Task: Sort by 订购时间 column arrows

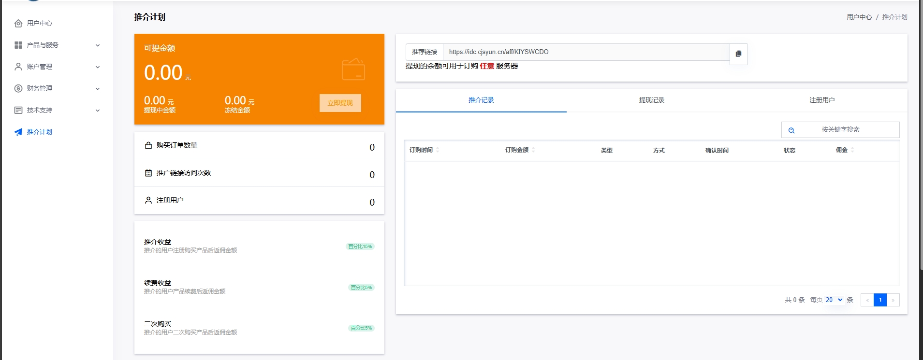Action: coord(438,150)
